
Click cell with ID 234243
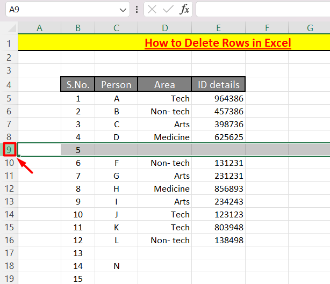tap(218, 201)
